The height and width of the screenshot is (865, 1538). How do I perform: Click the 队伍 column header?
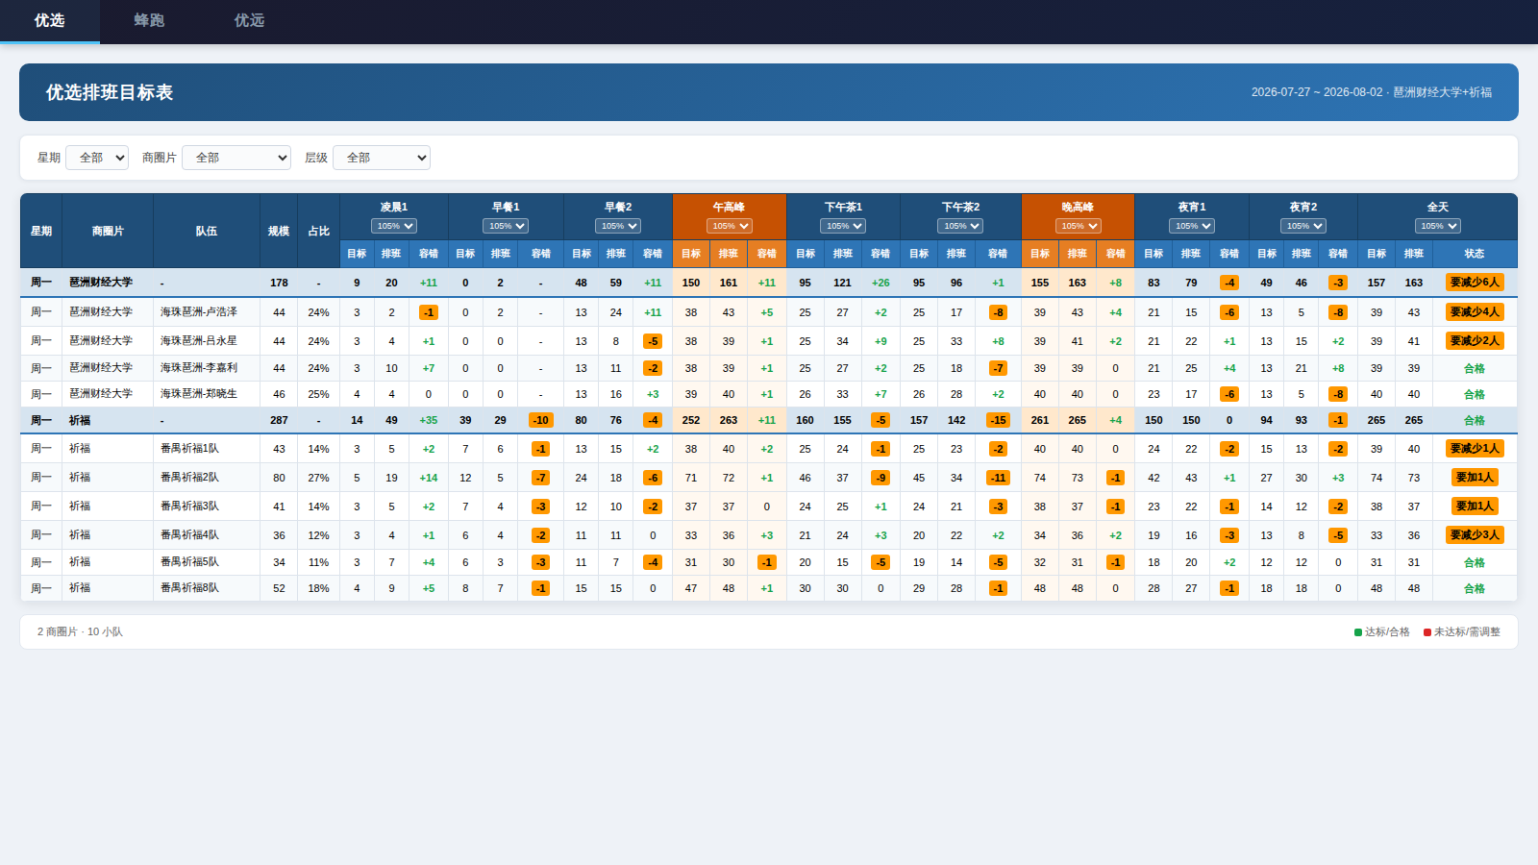point(207,232)
